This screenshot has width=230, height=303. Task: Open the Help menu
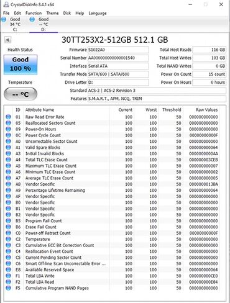(x=80, y=13)
